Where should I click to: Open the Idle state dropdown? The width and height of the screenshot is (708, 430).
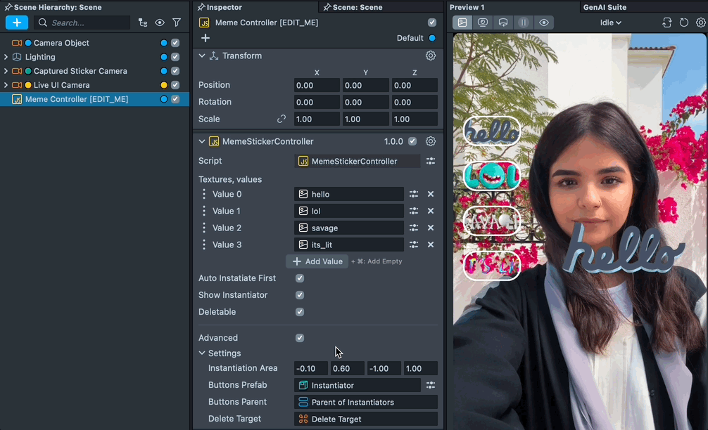pos(610,22)
